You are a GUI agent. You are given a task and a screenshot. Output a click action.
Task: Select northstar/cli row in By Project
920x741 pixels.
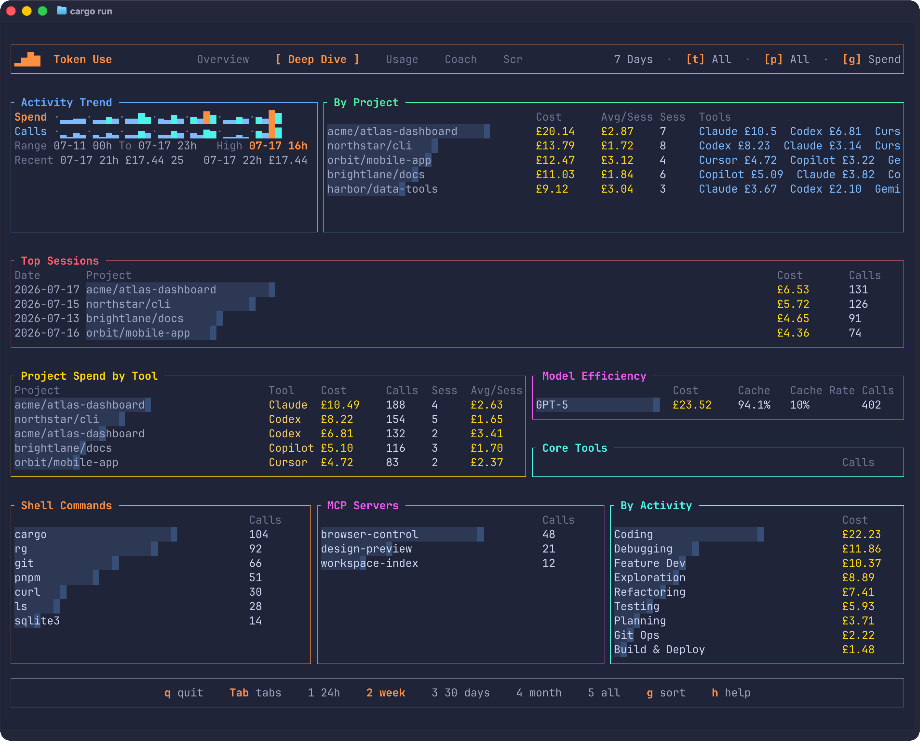(614, 146)
